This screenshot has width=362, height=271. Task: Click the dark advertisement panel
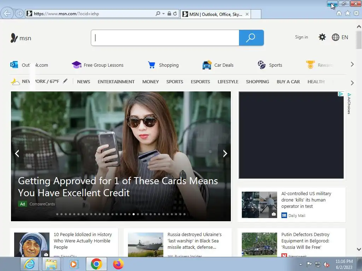pos(291,135)
